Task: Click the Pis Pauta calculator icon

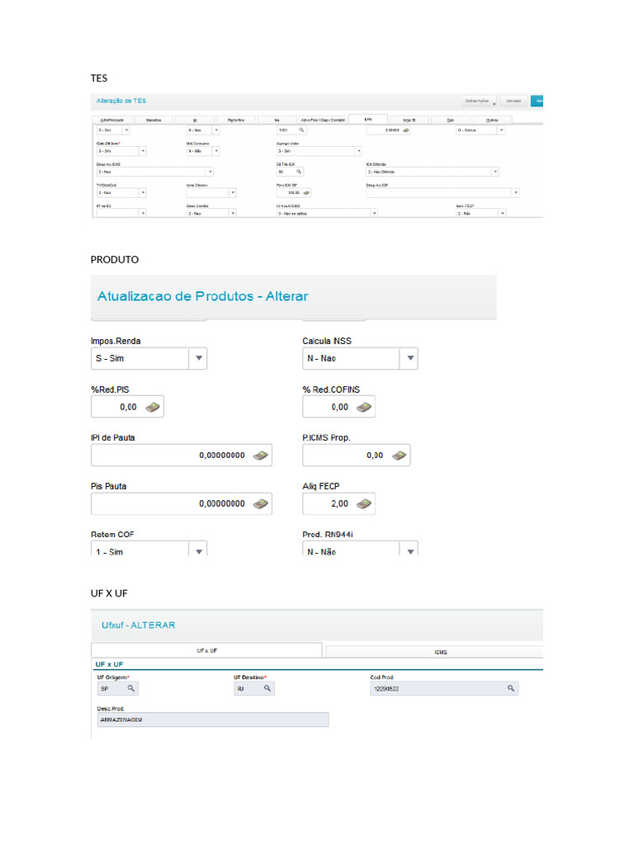Action: [x=260, y=503]
